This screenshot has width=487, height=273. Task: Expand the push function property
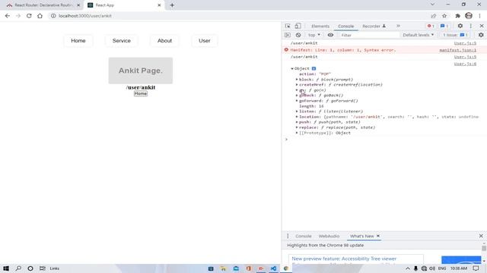click(297, 122)
